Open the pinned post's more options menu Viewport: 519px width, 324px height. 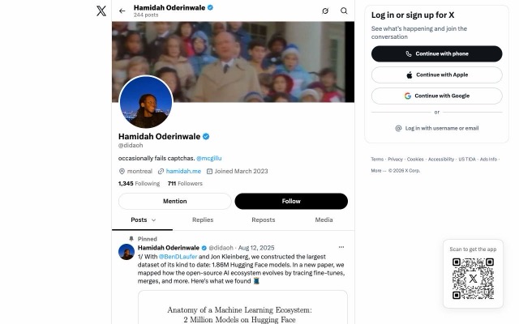[x=341, y=247]
